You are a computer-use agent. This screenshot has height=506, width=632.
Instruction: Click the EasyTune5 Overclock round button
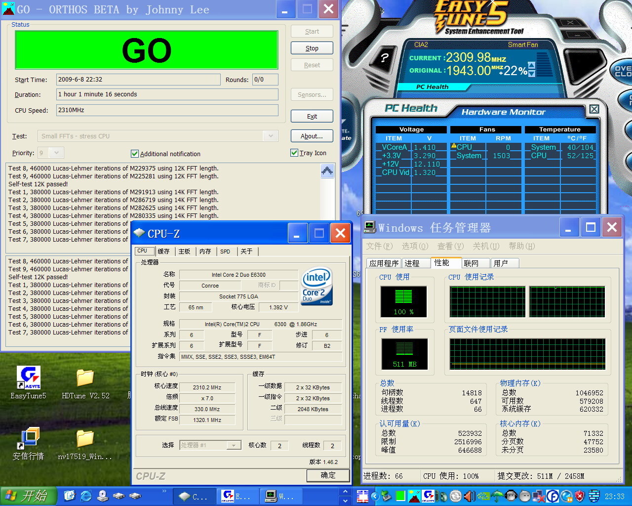(x=623, y=72)
